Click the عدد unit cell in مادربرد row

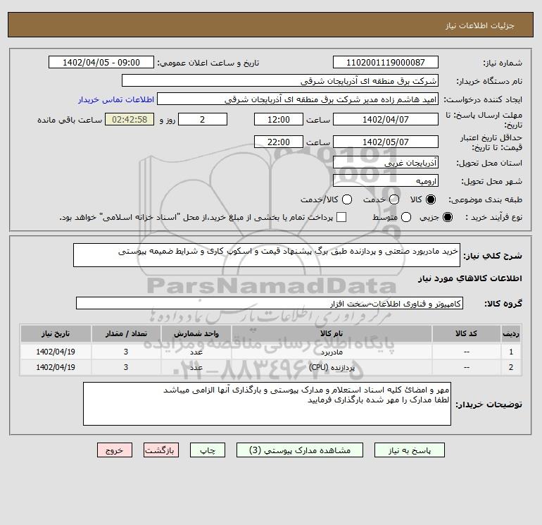[x=196, y=352]
